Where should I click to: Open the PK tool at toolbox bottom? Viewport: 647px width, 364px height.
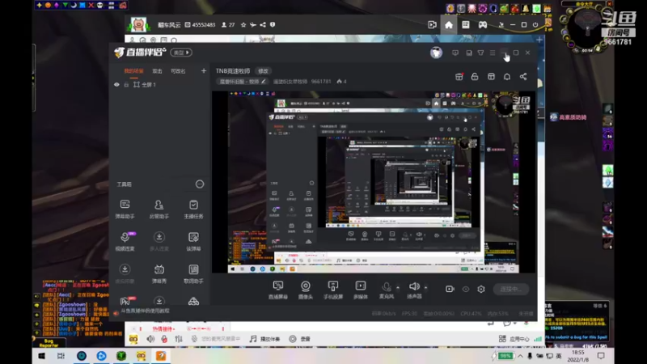tap(125, 301)
